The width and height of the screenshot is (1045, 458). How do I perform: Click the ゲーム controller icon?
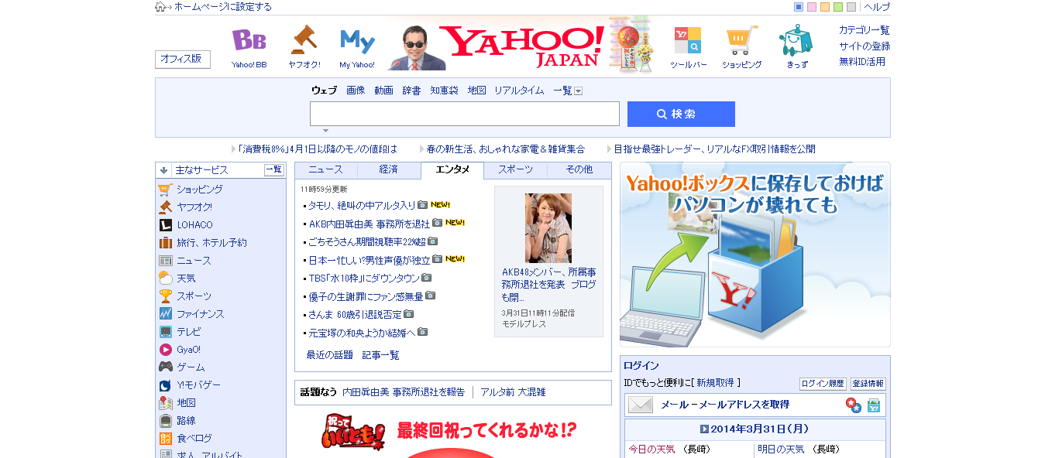pos(165,367)
